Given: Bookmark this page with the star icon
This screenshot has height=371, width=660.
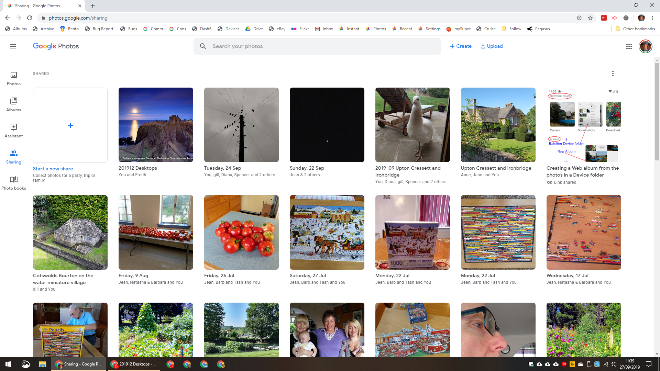Looking at the screenshot, I should pos(590,18).
